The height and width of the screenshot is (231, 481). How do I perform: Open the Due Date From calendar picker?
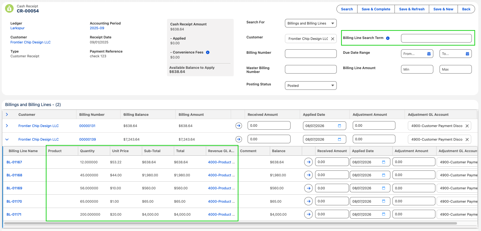(x=429, y=54)
